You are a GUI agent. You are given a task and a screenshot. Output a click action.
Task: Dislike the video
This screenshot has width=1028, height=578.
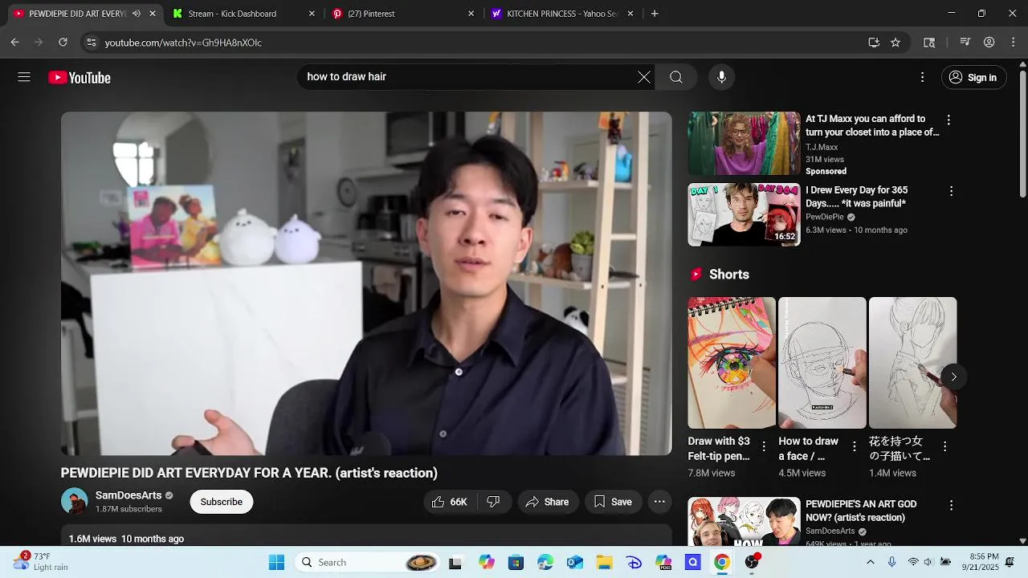pyautogui.click(x=494, y=502)
